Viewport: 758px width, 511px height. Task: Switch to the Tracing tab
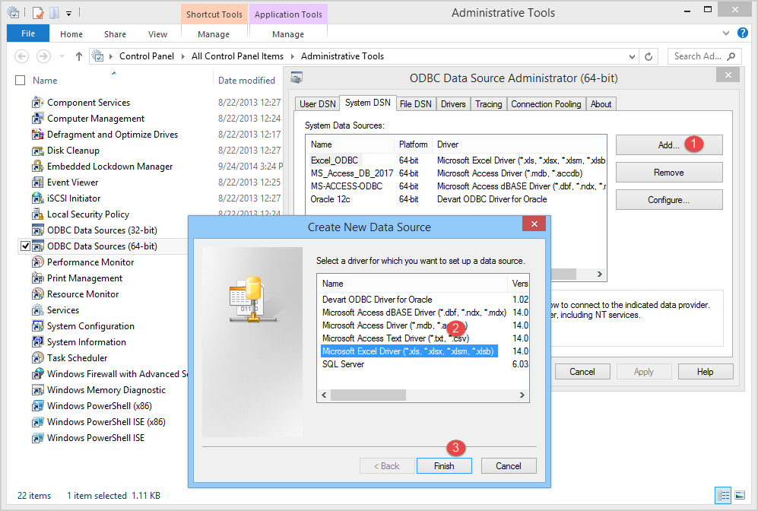point(488,104)
